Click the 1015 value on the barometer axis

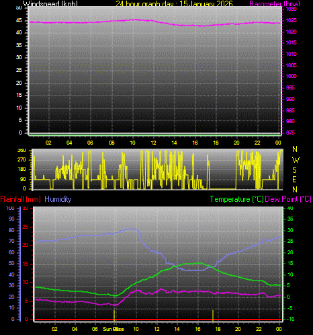click(291, 42)
